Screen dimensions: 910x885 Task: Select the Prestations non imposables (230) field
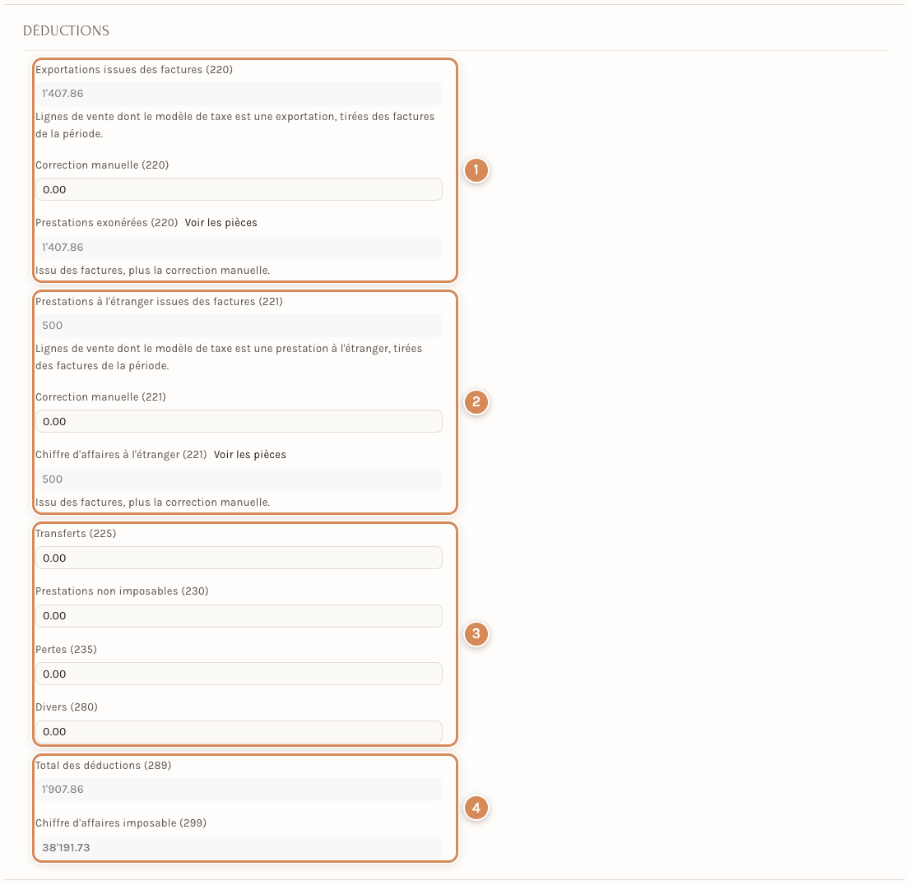(239, 616)
